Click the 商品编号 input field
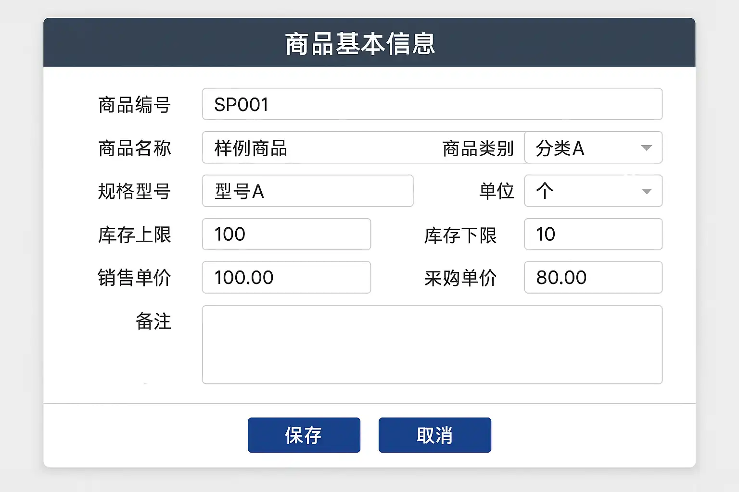 pyautogui.click(x=432, y=104)
